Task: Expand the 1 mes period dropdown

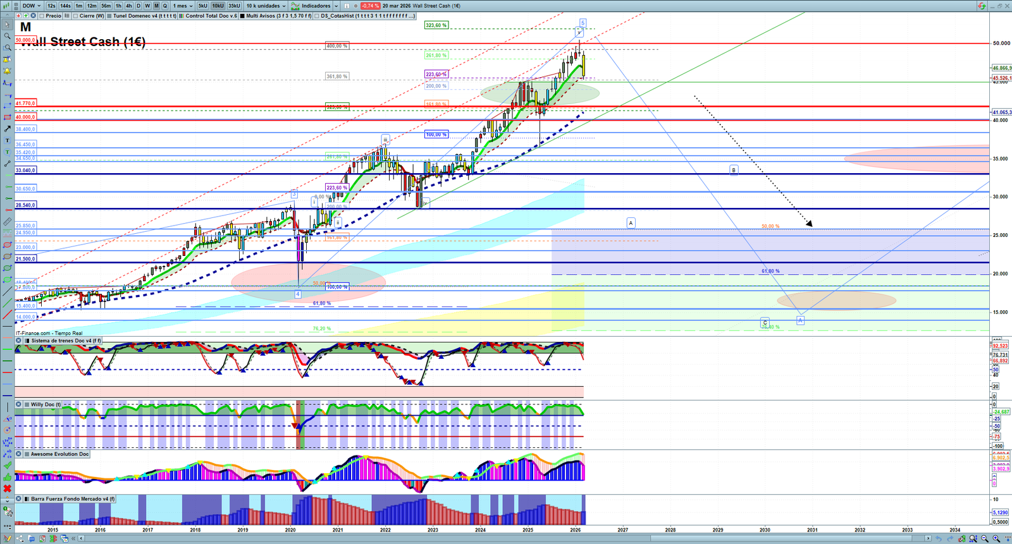Action: [183, 6]
